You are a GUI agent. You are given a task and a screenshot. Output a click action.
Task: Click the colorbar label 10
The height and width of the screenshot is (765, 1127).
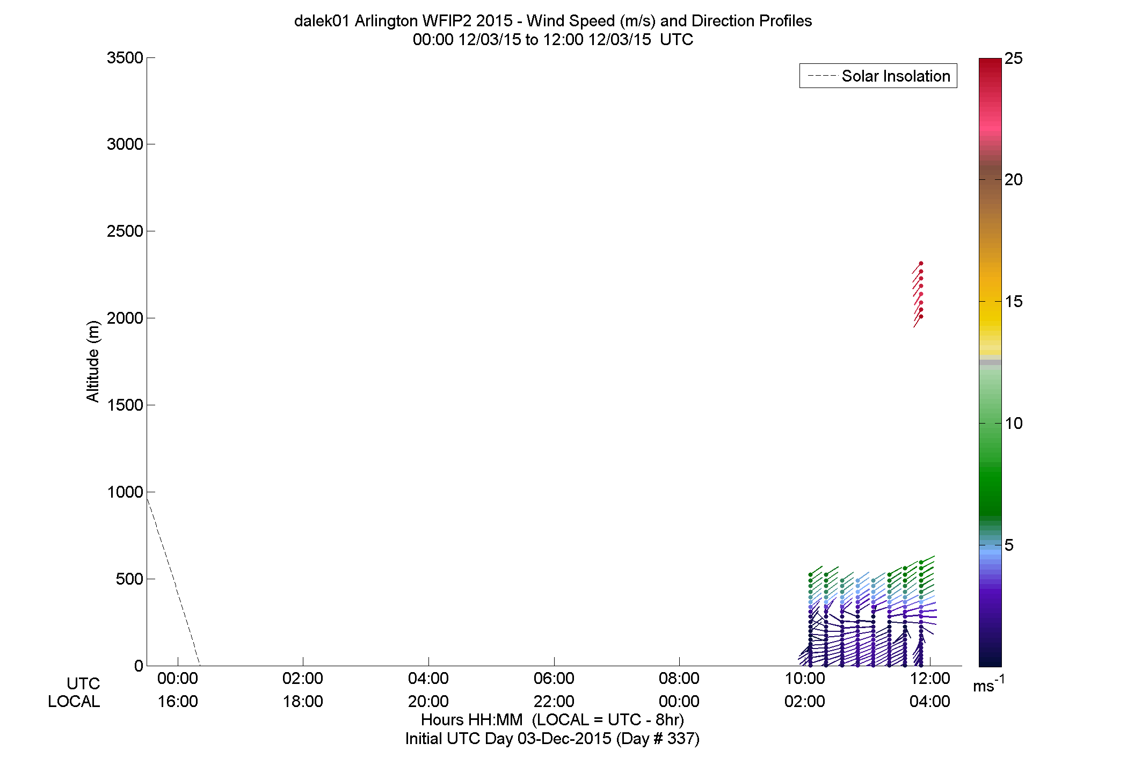[x=1014, y=423]
